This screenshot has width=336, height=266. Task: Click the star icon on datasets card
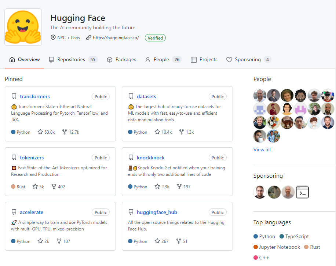pyautogui.click(x=157, y=132)
